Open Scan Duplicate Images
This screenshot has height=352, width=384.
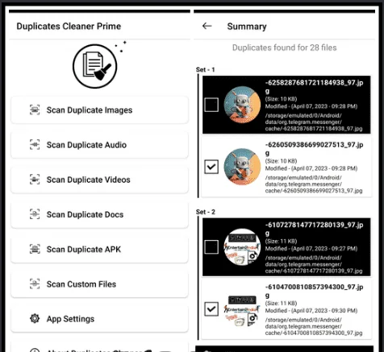(99, 110)
